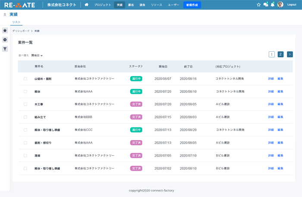The image size is (302, 197).
Task: Go to page 2 in pagination
Action: coord(280,54)
